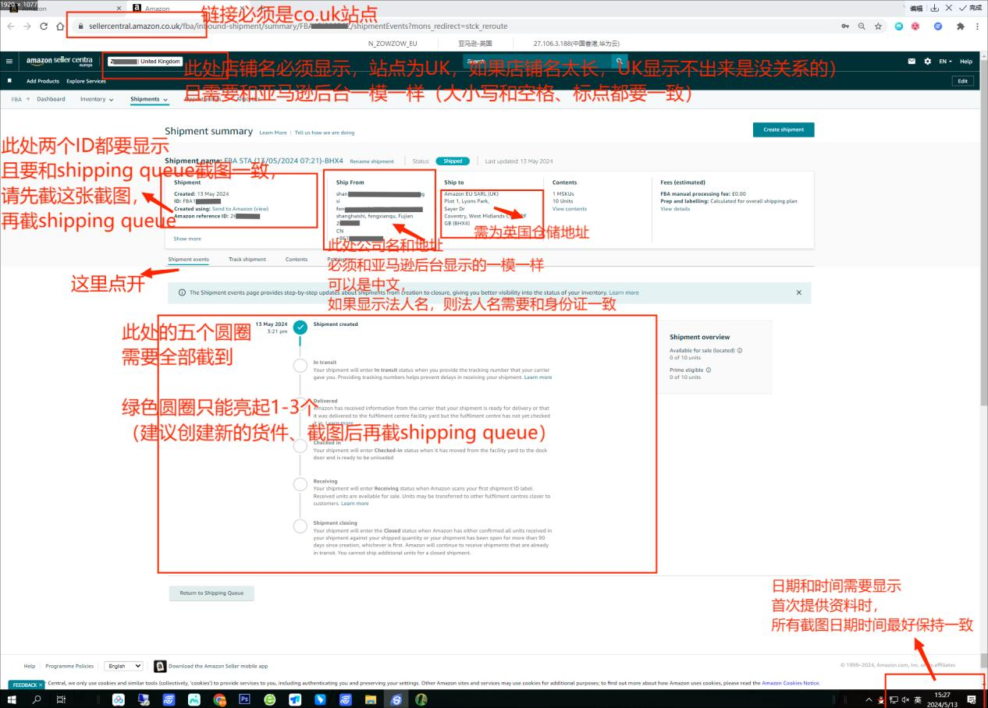Dismiss the shipment events info banner
The height and width of the screenshot is (708, 988).
[798, 292]
